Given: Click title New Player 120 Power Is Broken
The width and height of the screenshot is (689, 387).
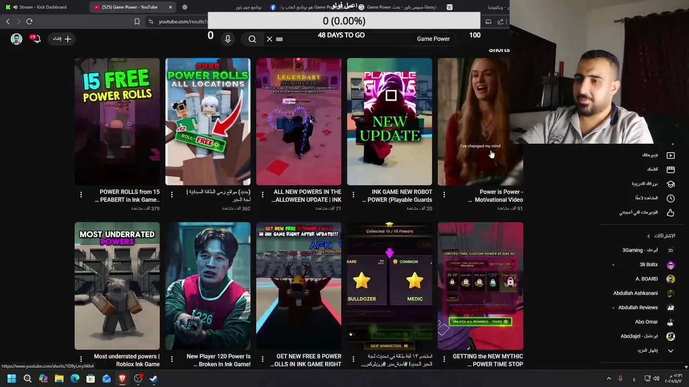Looking at the screenshot, I should [218, 360].
